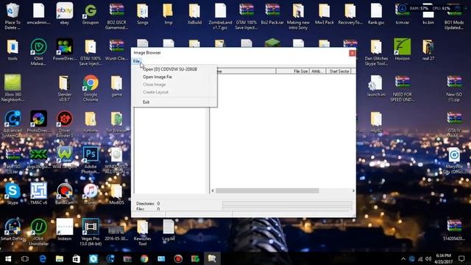Viewport: 471px width, 265px height.
Task: Select the XeBuild folder icon
Action: pos(194,13)
